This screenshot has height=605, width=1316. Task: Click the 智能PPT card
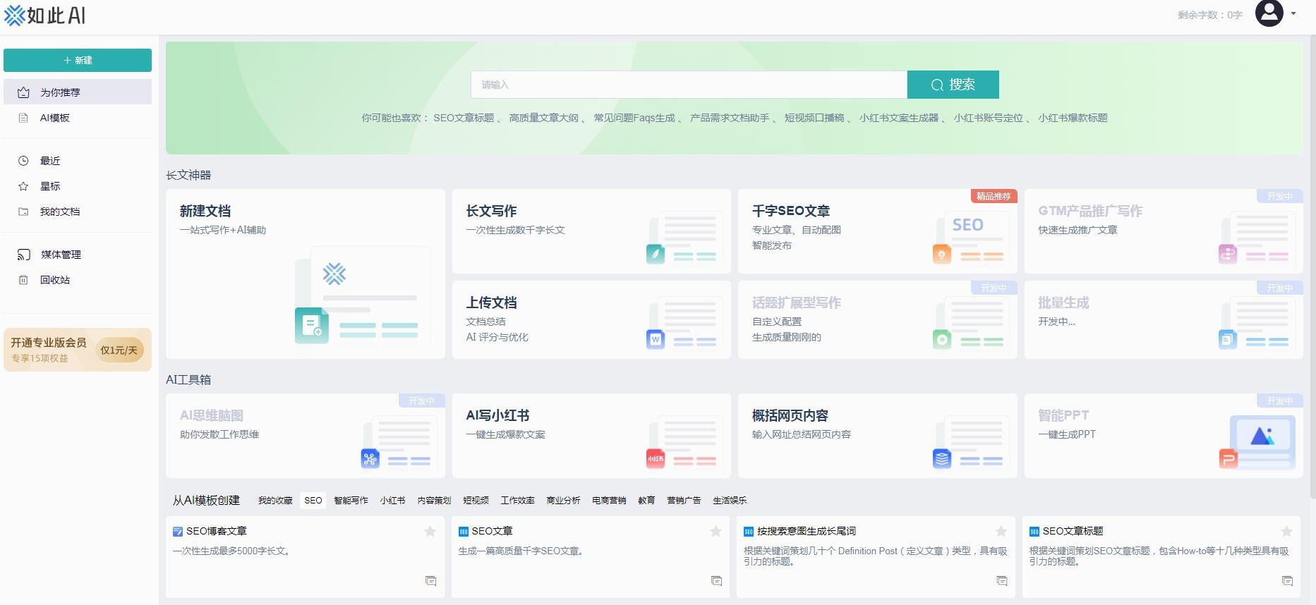[x=1164, y=436]
